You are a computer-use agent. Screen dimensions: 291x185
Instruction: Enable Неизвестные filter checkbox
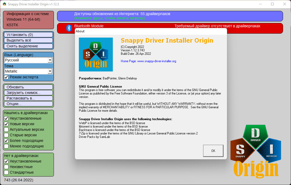click(x=6, y=167)
